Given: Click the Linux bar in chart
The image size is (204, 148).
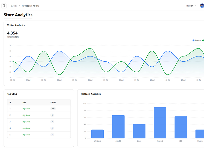Looking at the screenshot, I should click(139, 131).
